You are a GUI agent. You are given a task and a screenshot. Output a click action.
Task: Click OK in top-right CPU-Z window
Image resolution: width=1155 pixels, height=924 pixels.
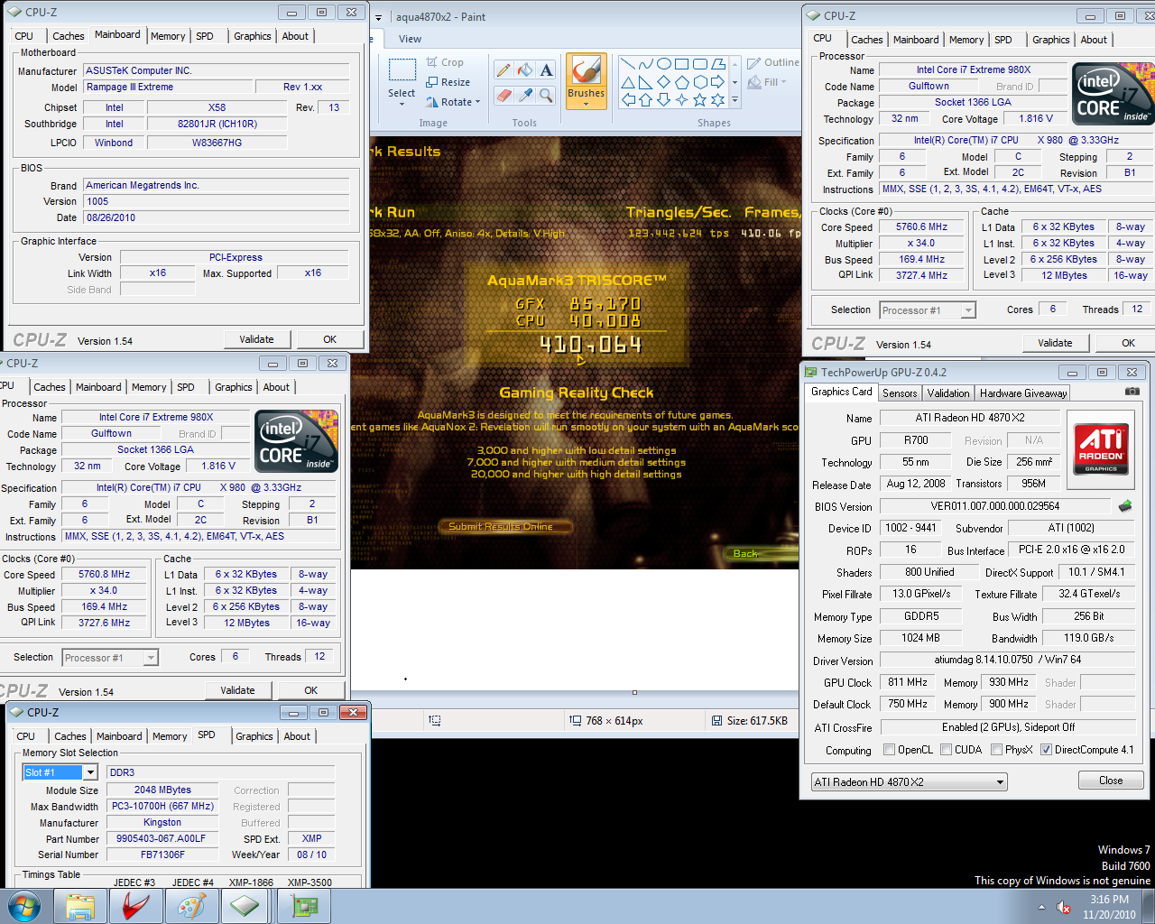(x=1129, y=343)
